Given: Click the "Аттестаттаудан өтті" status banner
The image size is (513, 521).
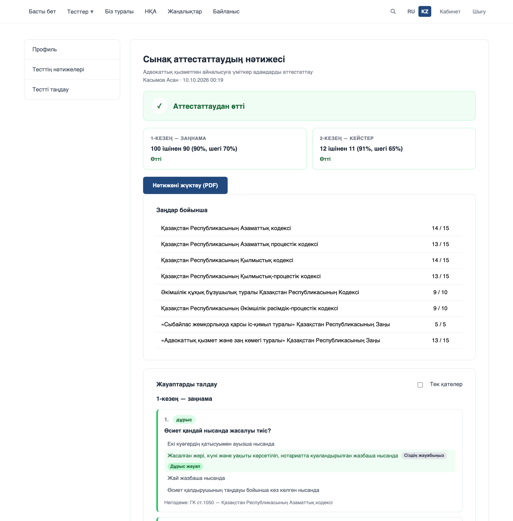Looking at the screenshot, I should click(x=309, y=106).
